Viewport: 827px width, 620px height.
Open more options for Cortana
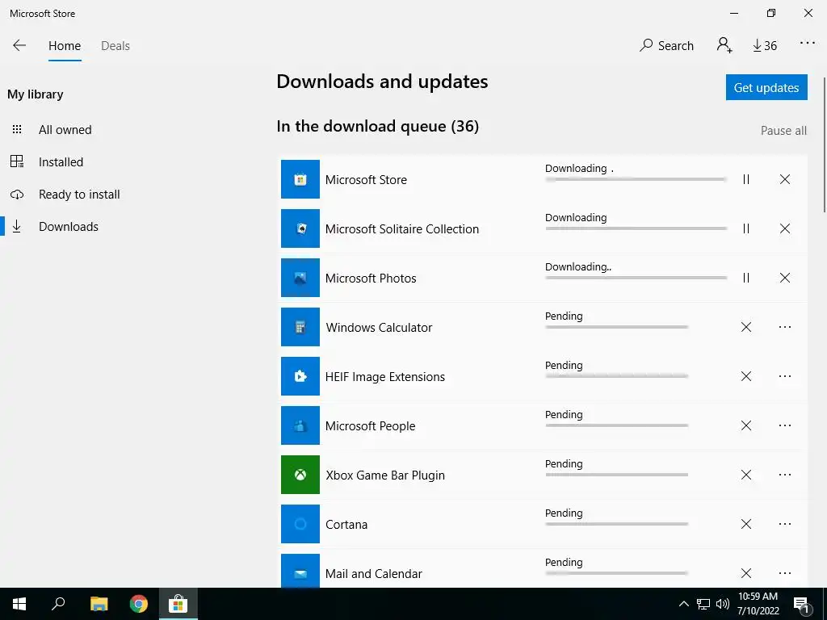click(785, 523)
